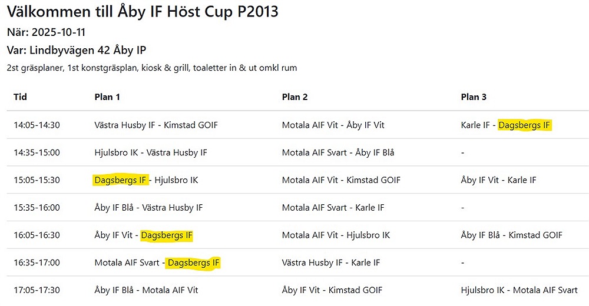
Task: Click the Hjulsbro IK - Motala AIF Svart match
Action: 519,290
